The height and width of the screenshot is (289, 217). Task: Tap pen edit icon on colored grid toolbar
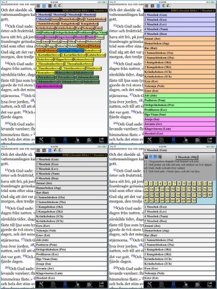[x=60, y=6]
